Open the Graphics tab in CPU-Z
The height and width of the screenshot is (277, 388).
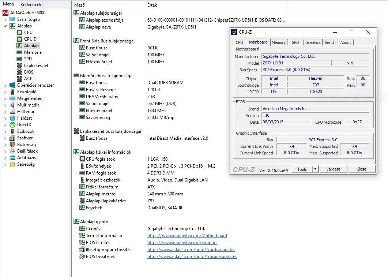click(313, 42)
